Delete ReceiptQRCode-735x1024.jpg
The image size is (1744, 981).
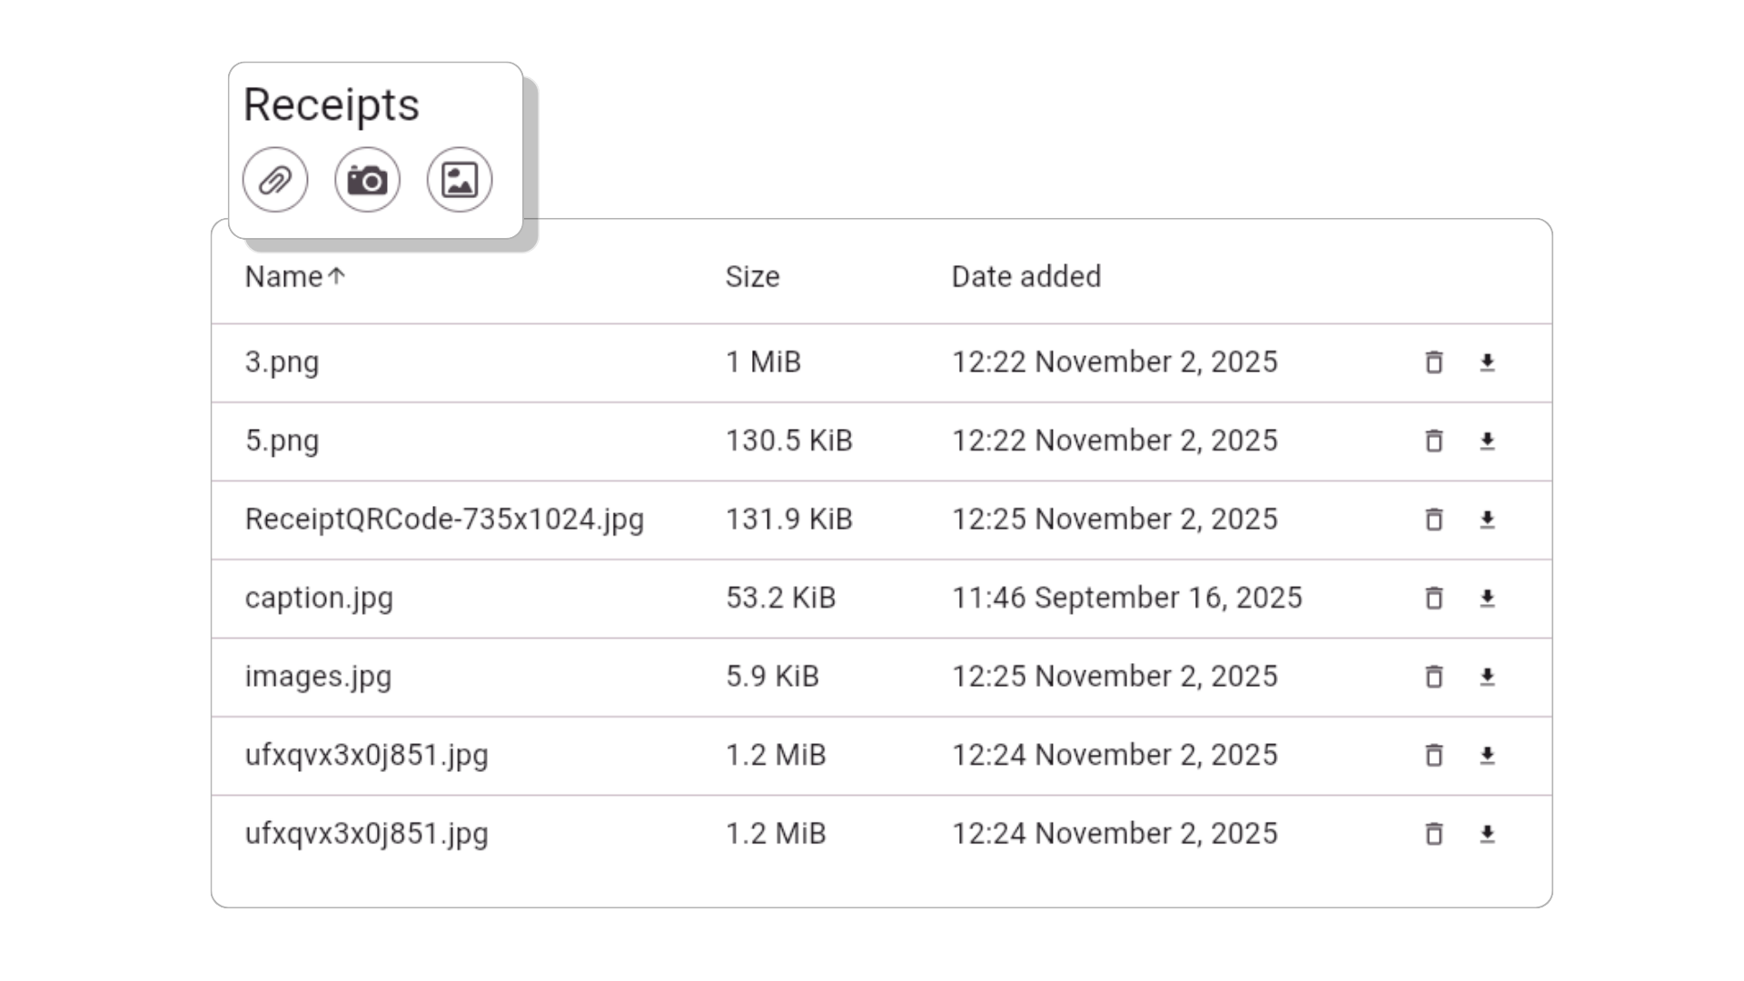point(1434,520)
